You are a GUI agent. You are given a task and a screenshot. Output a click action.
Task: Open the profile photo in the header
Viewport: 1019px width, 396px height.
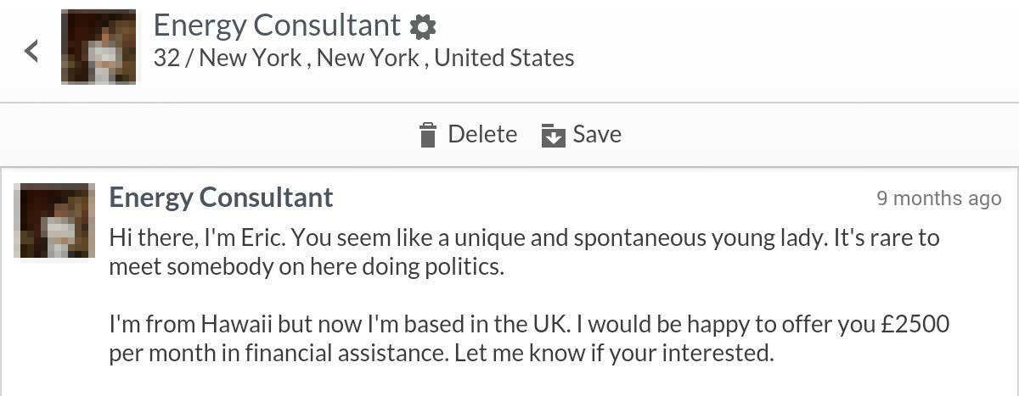point(99,47)
